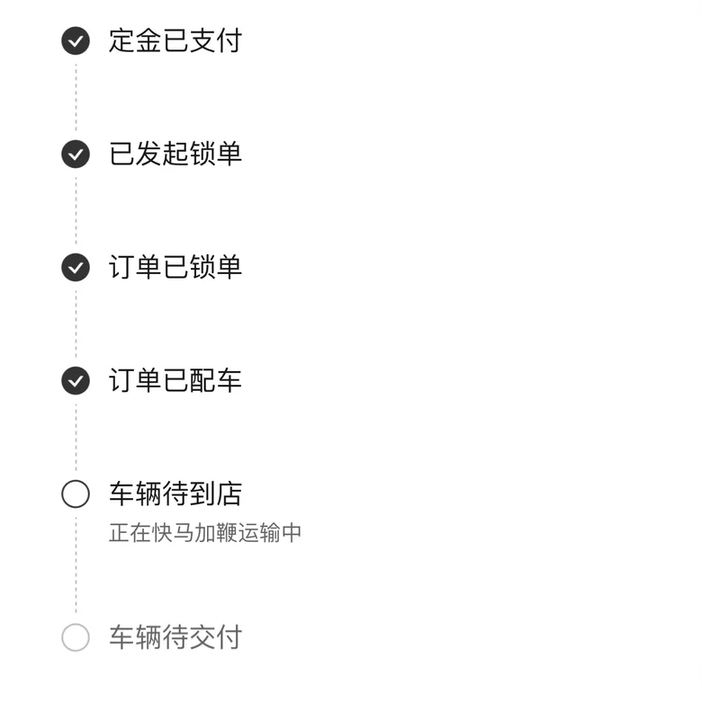Tap the check circle next to 订单已锁单

(76, 267)
